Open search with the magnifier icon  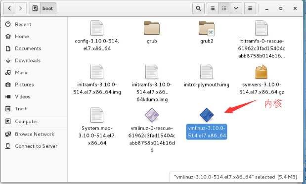198,8
